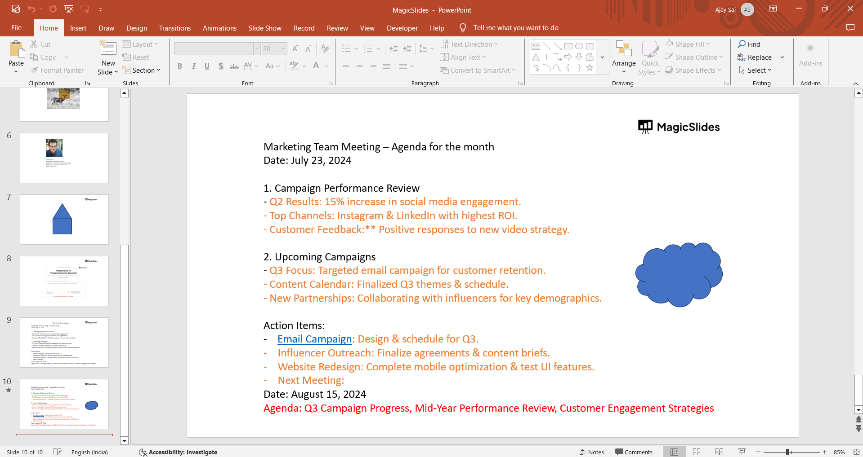Image resolution: width=863 pixels, height=457 pixels.
Task: Open the Design tab
Action: click(136, 28)
